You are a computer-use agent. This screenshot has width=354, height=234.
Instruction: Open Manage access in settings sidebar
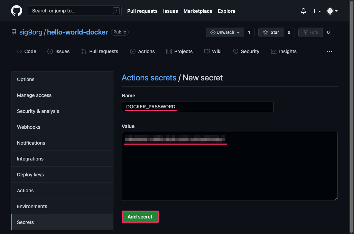coord(62,95)
